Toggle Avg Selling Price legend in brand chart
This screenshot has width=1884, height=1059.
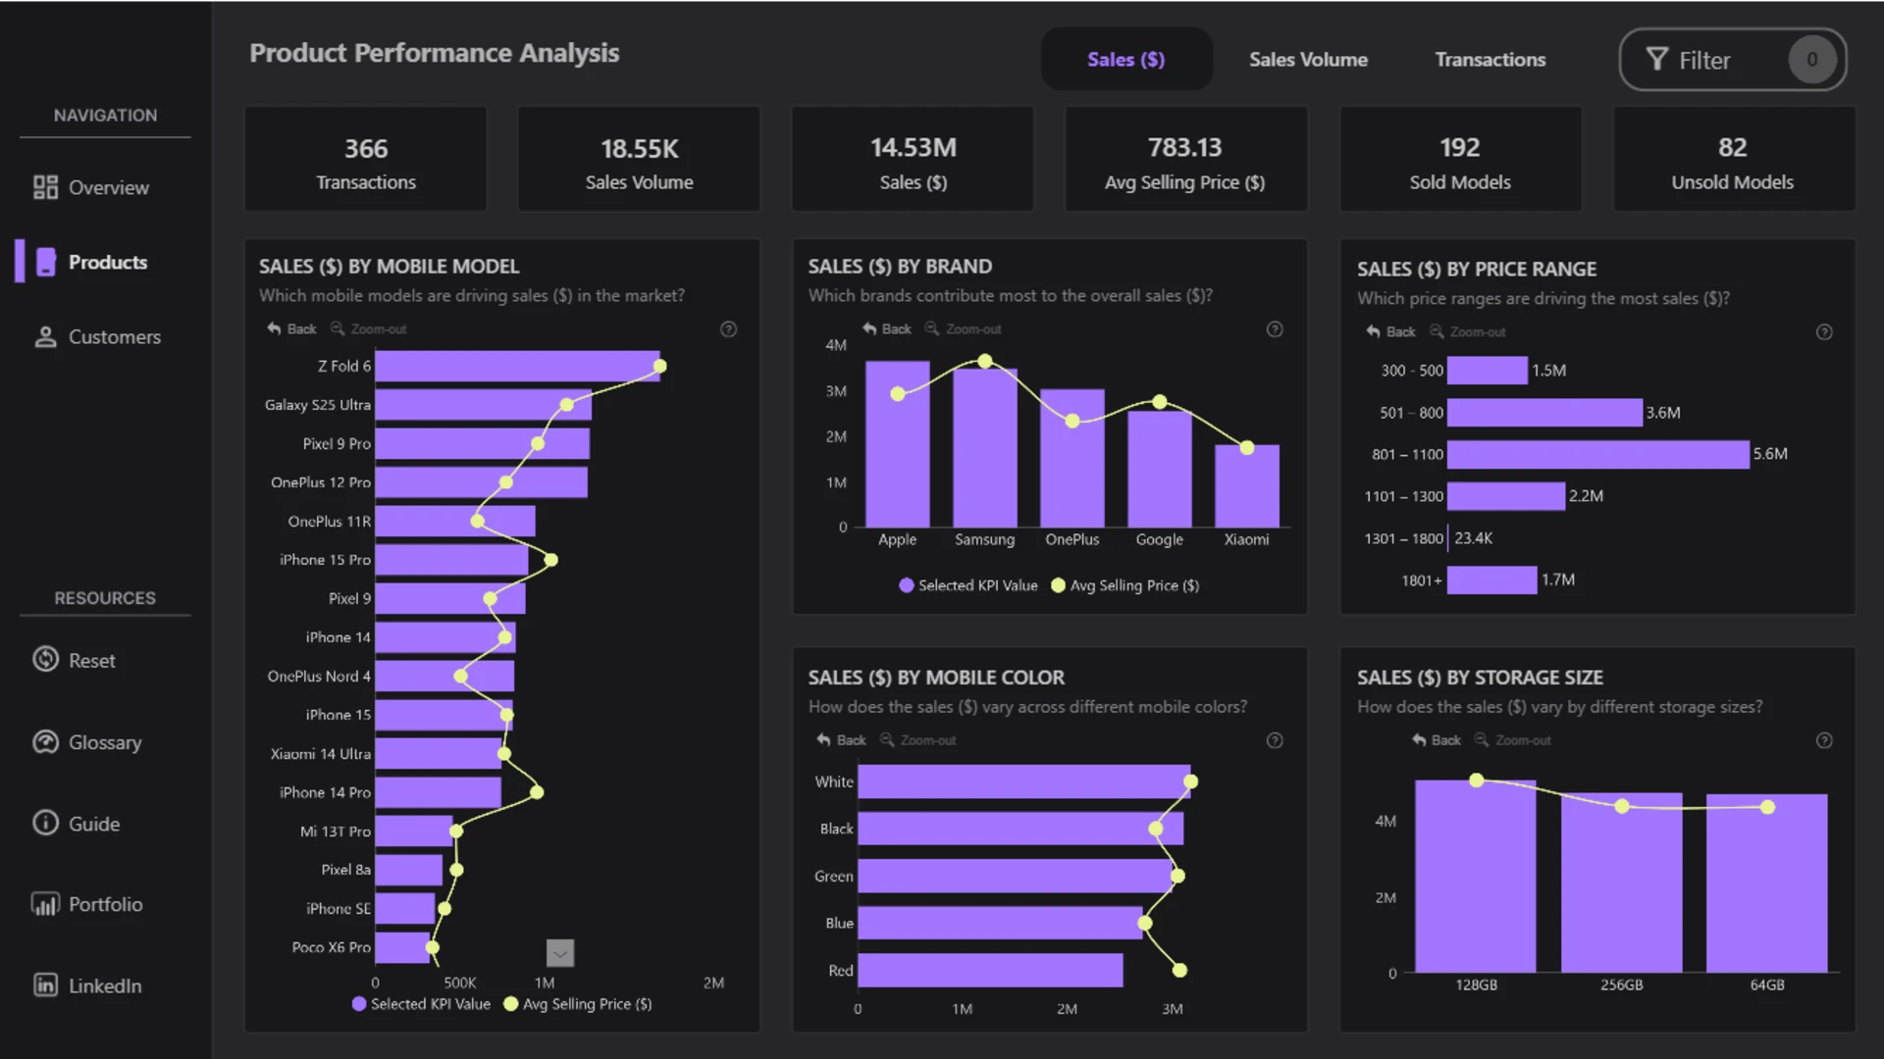(x=1125, y=585)
